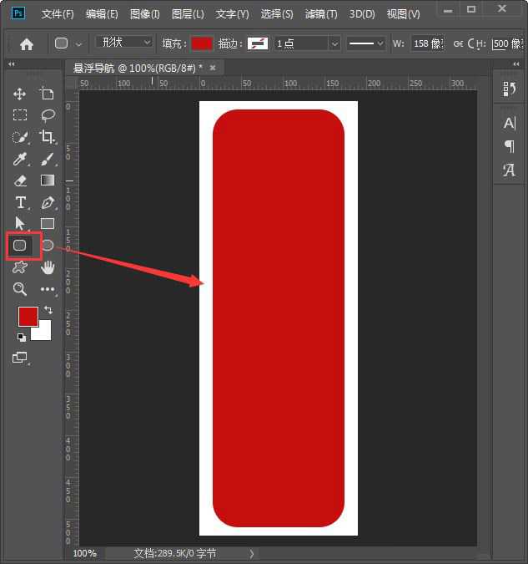Click the red 填充 fill color swatch
The height and width of the screenshot is (564, 528).
pos(202,43)
